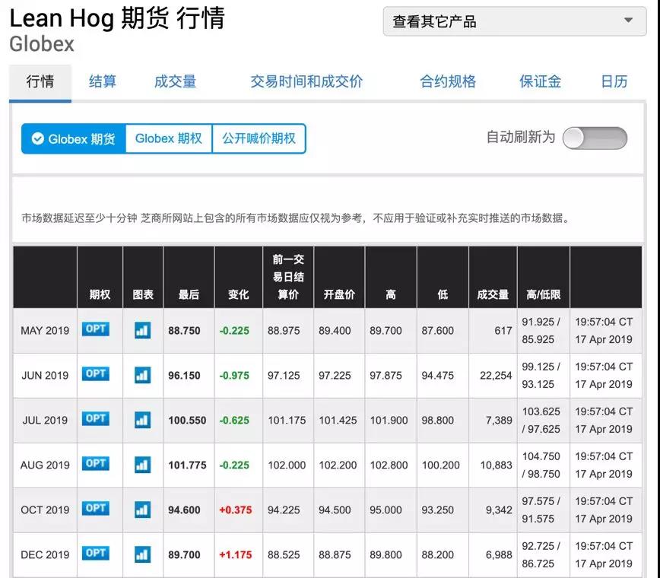Open the 查看其它产品 dropdown
The height and width of the screenshot is (578, 660).
[514, 21]
